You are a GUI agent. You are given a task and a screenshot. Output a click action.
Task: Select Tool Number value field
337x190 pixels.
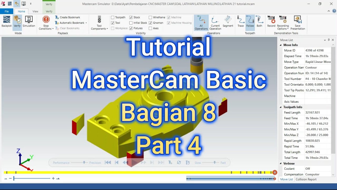(x=318, y=79)
